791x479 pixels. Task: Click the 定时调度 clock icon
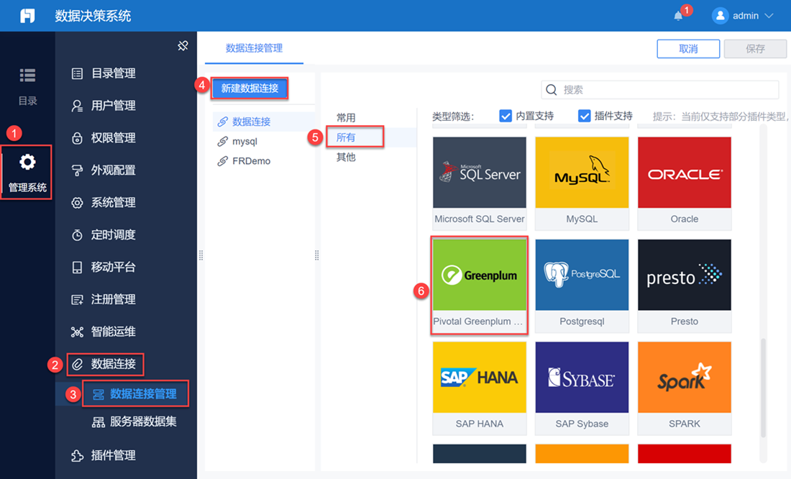click(77, 235)
